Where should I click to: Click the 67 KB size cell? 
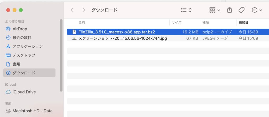192,38
